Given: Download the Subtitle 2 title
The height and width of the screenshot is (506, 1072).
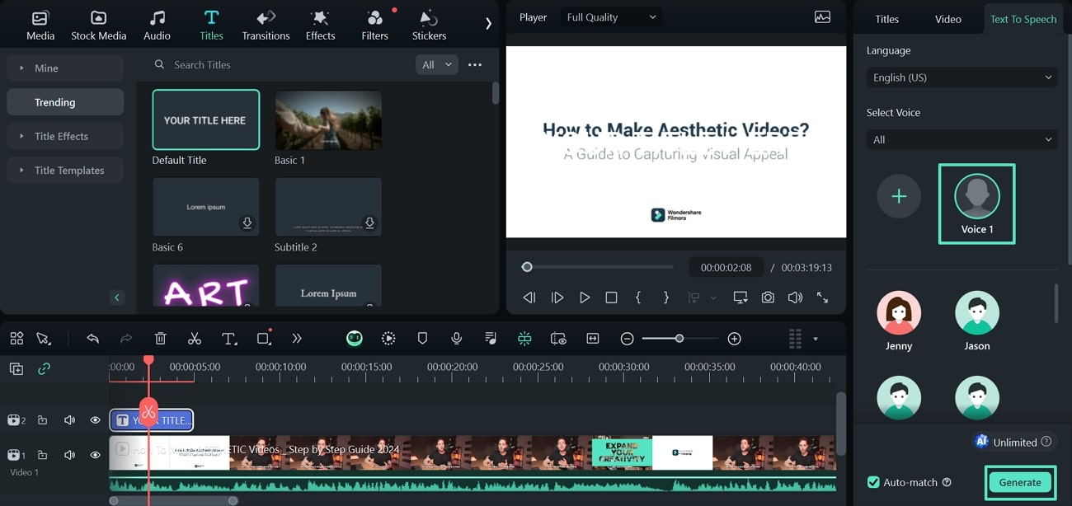Looking at the screenshot, I should tap(369, 223).
